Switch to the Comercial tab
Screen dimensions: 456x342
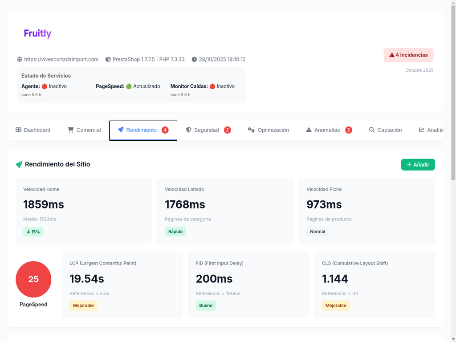tap(84, 130)
